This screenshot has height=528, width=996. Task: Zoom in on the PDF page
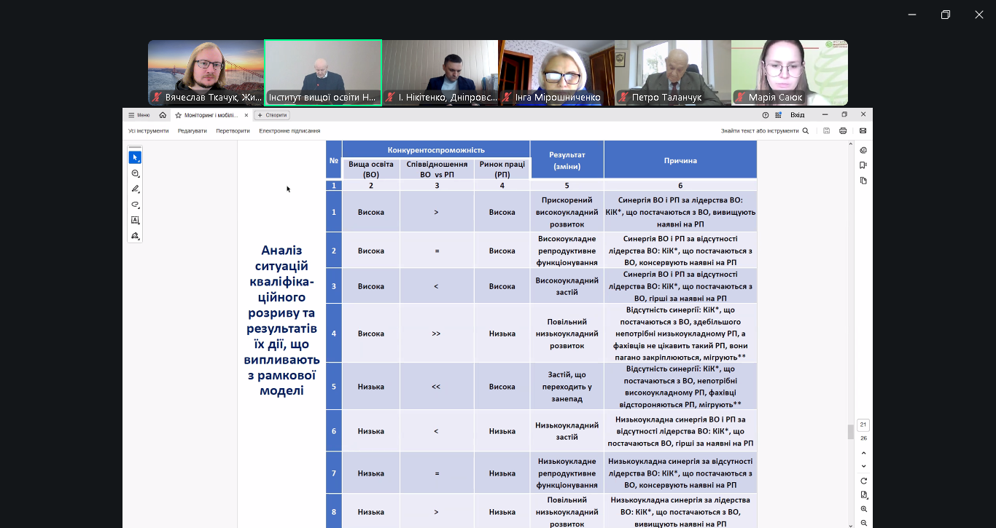(863, 509)
